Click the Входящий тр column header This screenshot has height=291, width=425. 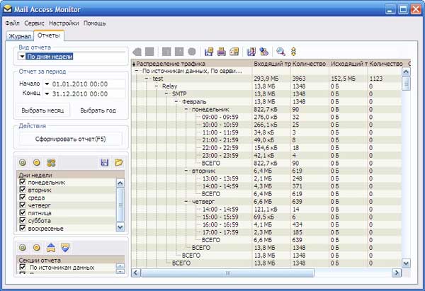(271, 64)
